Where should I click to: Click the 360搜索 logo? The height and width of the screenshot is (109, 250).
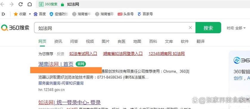pyautogui.click(x=15, y=28)
